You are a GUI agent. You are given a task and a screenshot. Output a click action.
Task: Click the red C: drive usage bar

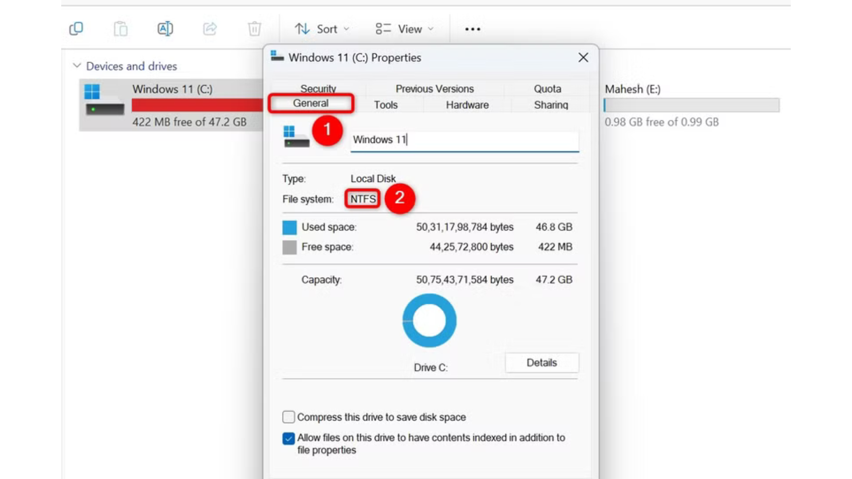tap(197, 105)
